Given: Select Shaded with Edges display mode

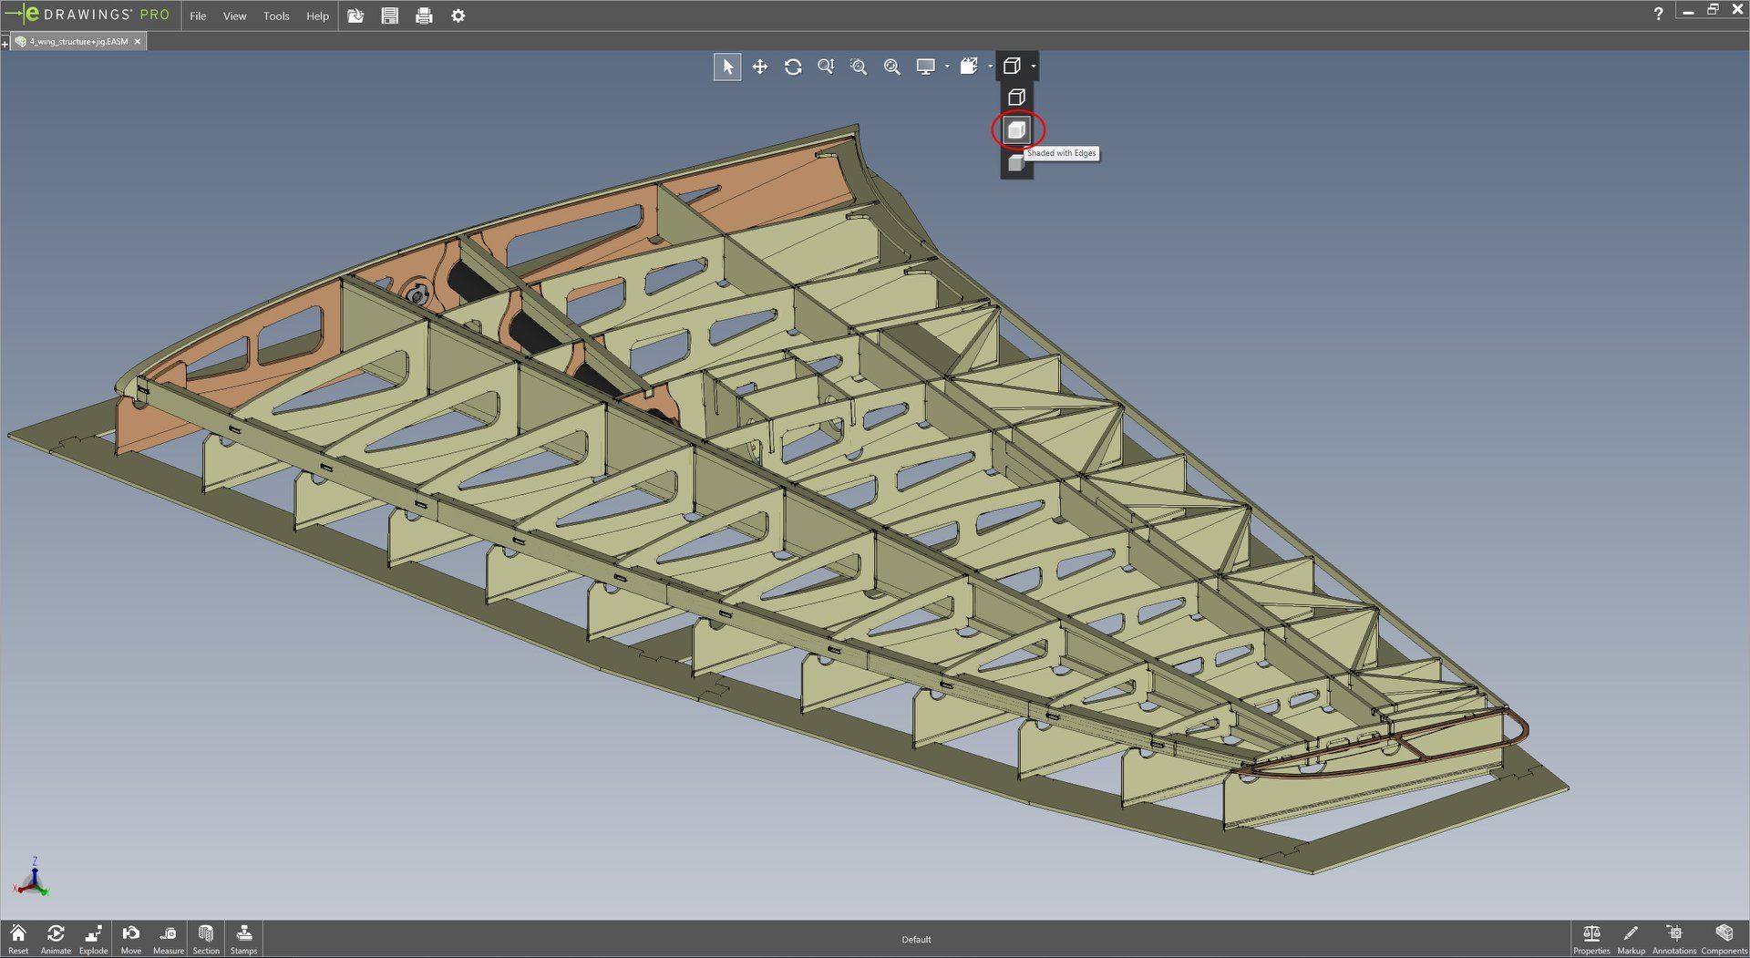Looking at the screenshot, I should [x=1016, y=130].
